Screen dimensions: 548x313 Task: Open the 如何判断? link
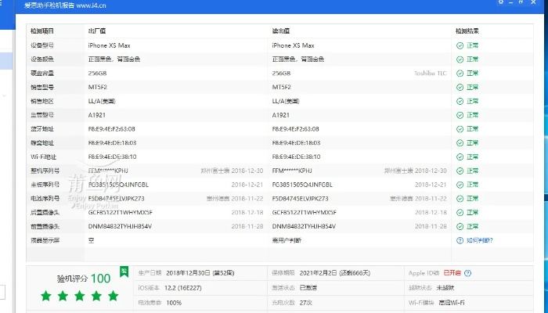point(479,241)
